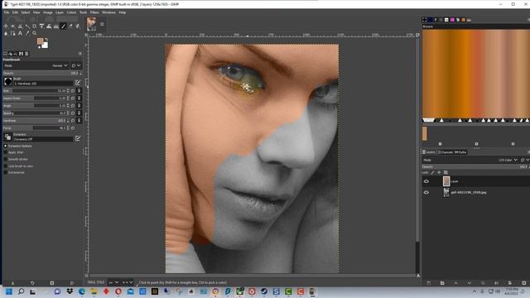The width and height of the screenshot is (530, 298).
Task: Select the top Layer thumbnail
Action: coord(446,181)
